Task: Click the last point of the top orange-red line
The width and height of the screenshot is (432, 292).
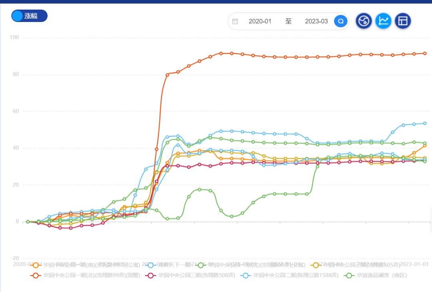Action: click(x=425, y=53)
